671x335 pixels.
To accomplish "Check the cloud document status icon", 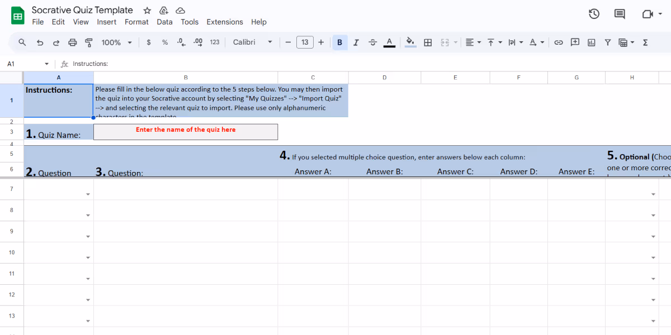I will pyautogui.click(x=180, y=11).
